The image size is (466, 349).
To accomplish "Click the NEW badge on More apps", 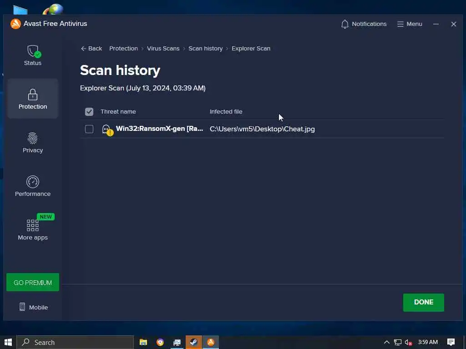I will point(46,217).
